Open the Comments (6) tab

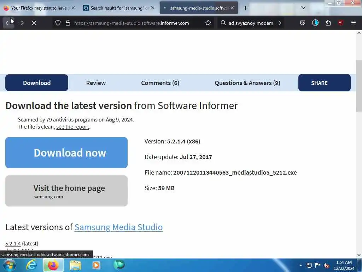(x=160, y=83)
